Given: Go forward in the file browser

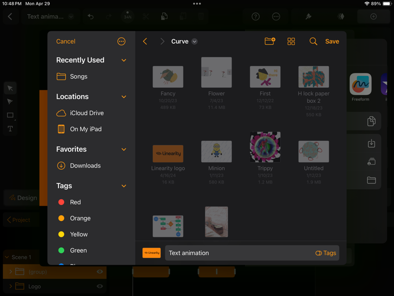Looking at the screenshot, I should [162, 41].
